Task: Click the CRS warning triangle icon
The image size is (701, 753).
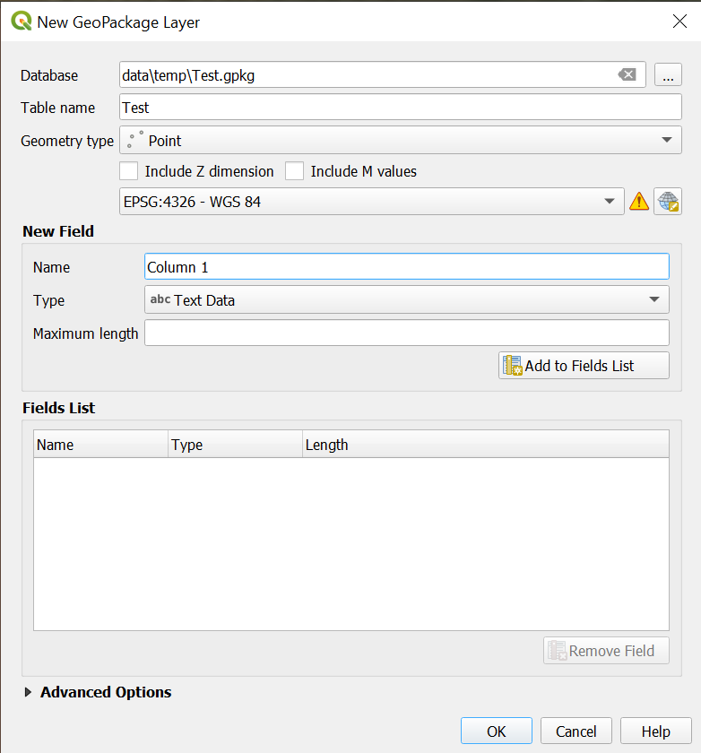Action: (639, 202)
